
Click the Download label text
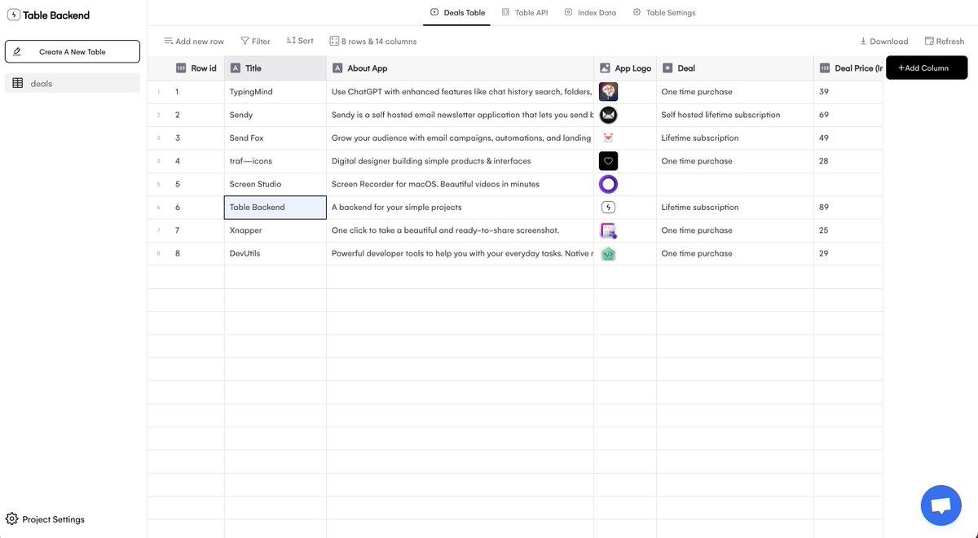pos(888,42)
